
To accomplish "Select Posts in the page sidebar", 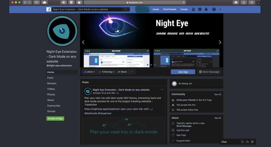I will pyautogui.click(x=50, y=78).
